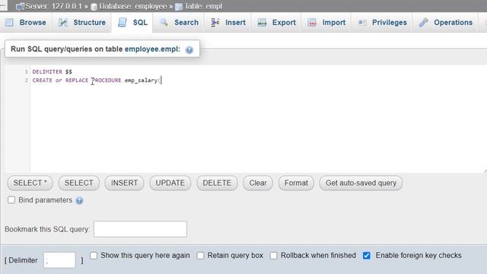Check Rollback when finished
The width and height of the screenshot is (487, 274).
point(274,256)
